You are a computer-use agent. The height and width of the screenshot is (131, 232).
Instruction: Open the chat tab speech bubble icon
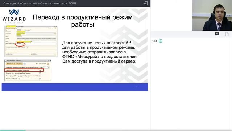click(x=217, y=34)
